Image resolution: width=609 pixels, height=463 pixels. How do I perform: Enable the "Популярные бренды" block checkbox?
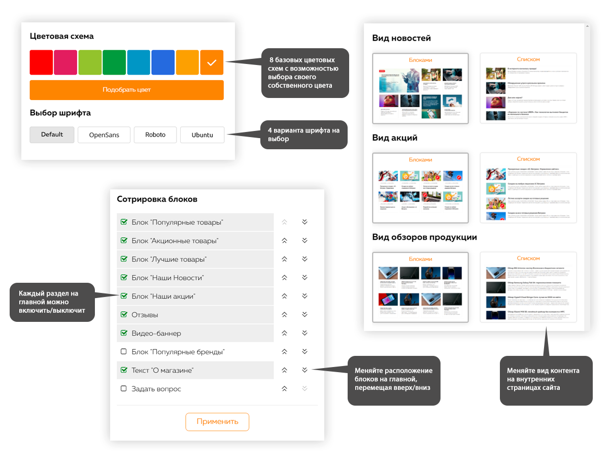click(x=123, y=351)
